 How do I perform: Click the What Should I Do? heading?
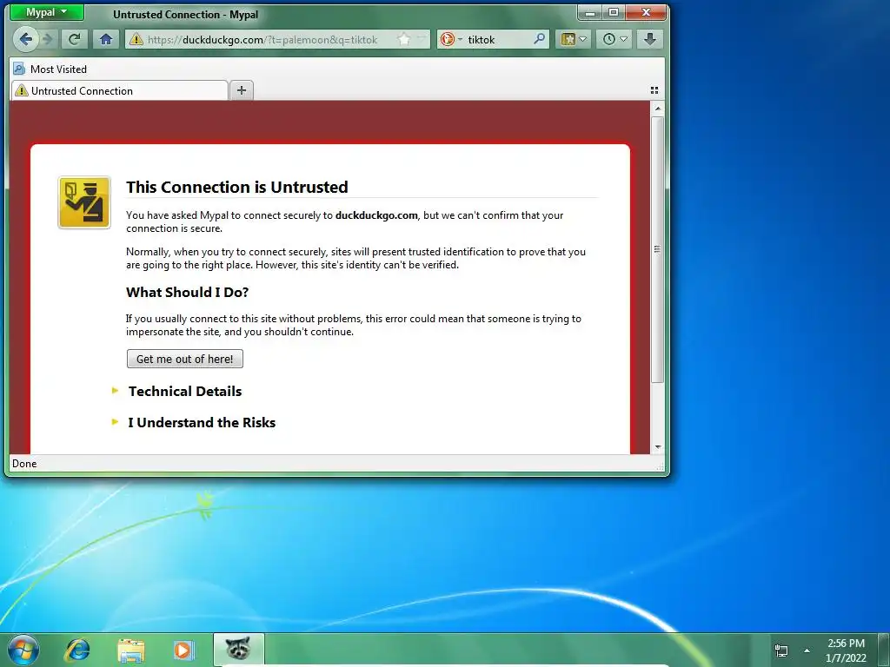pyautogui.click(x=188, y=292)
